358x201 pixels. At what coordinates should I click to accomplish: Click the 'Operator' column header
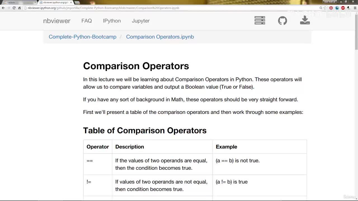98,147
